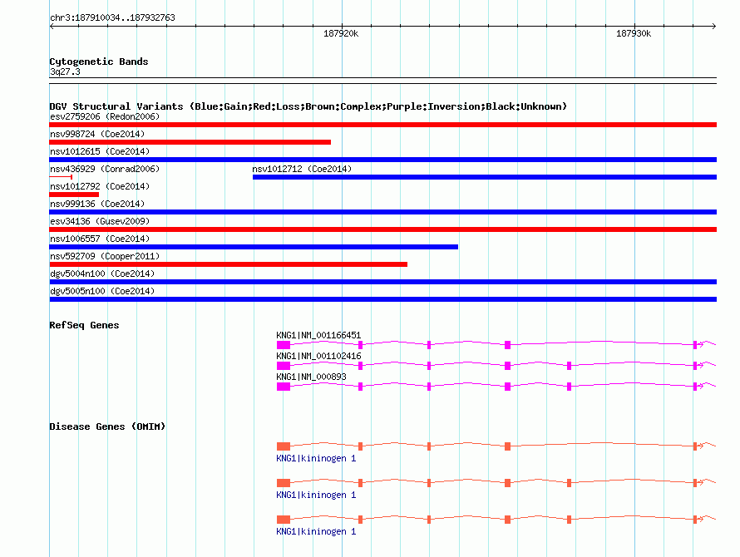Click the esv2759206 (Redon2006) label

(105, 116)
